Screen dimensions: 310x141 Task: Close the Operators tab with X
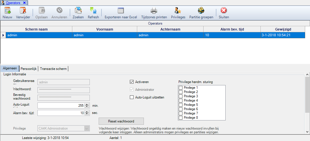click(x=24, y=3)
